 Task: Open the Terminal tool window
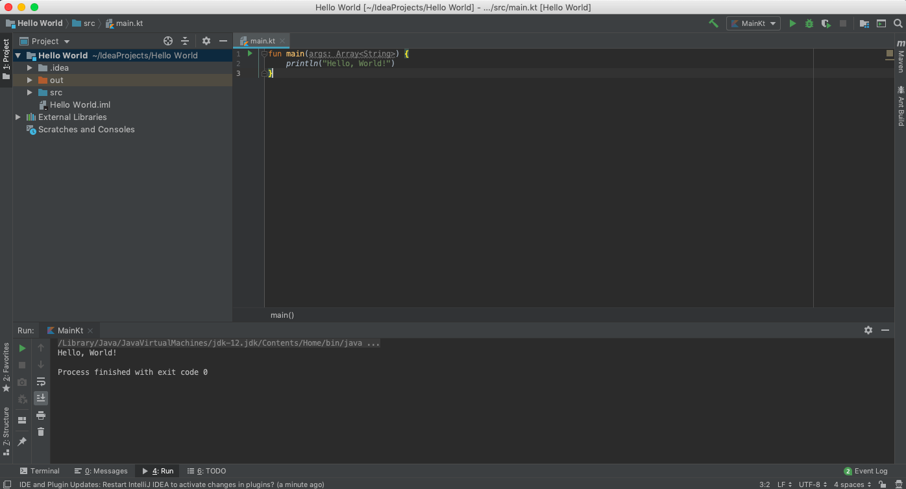pyautogui.click(x=40, y=471)
